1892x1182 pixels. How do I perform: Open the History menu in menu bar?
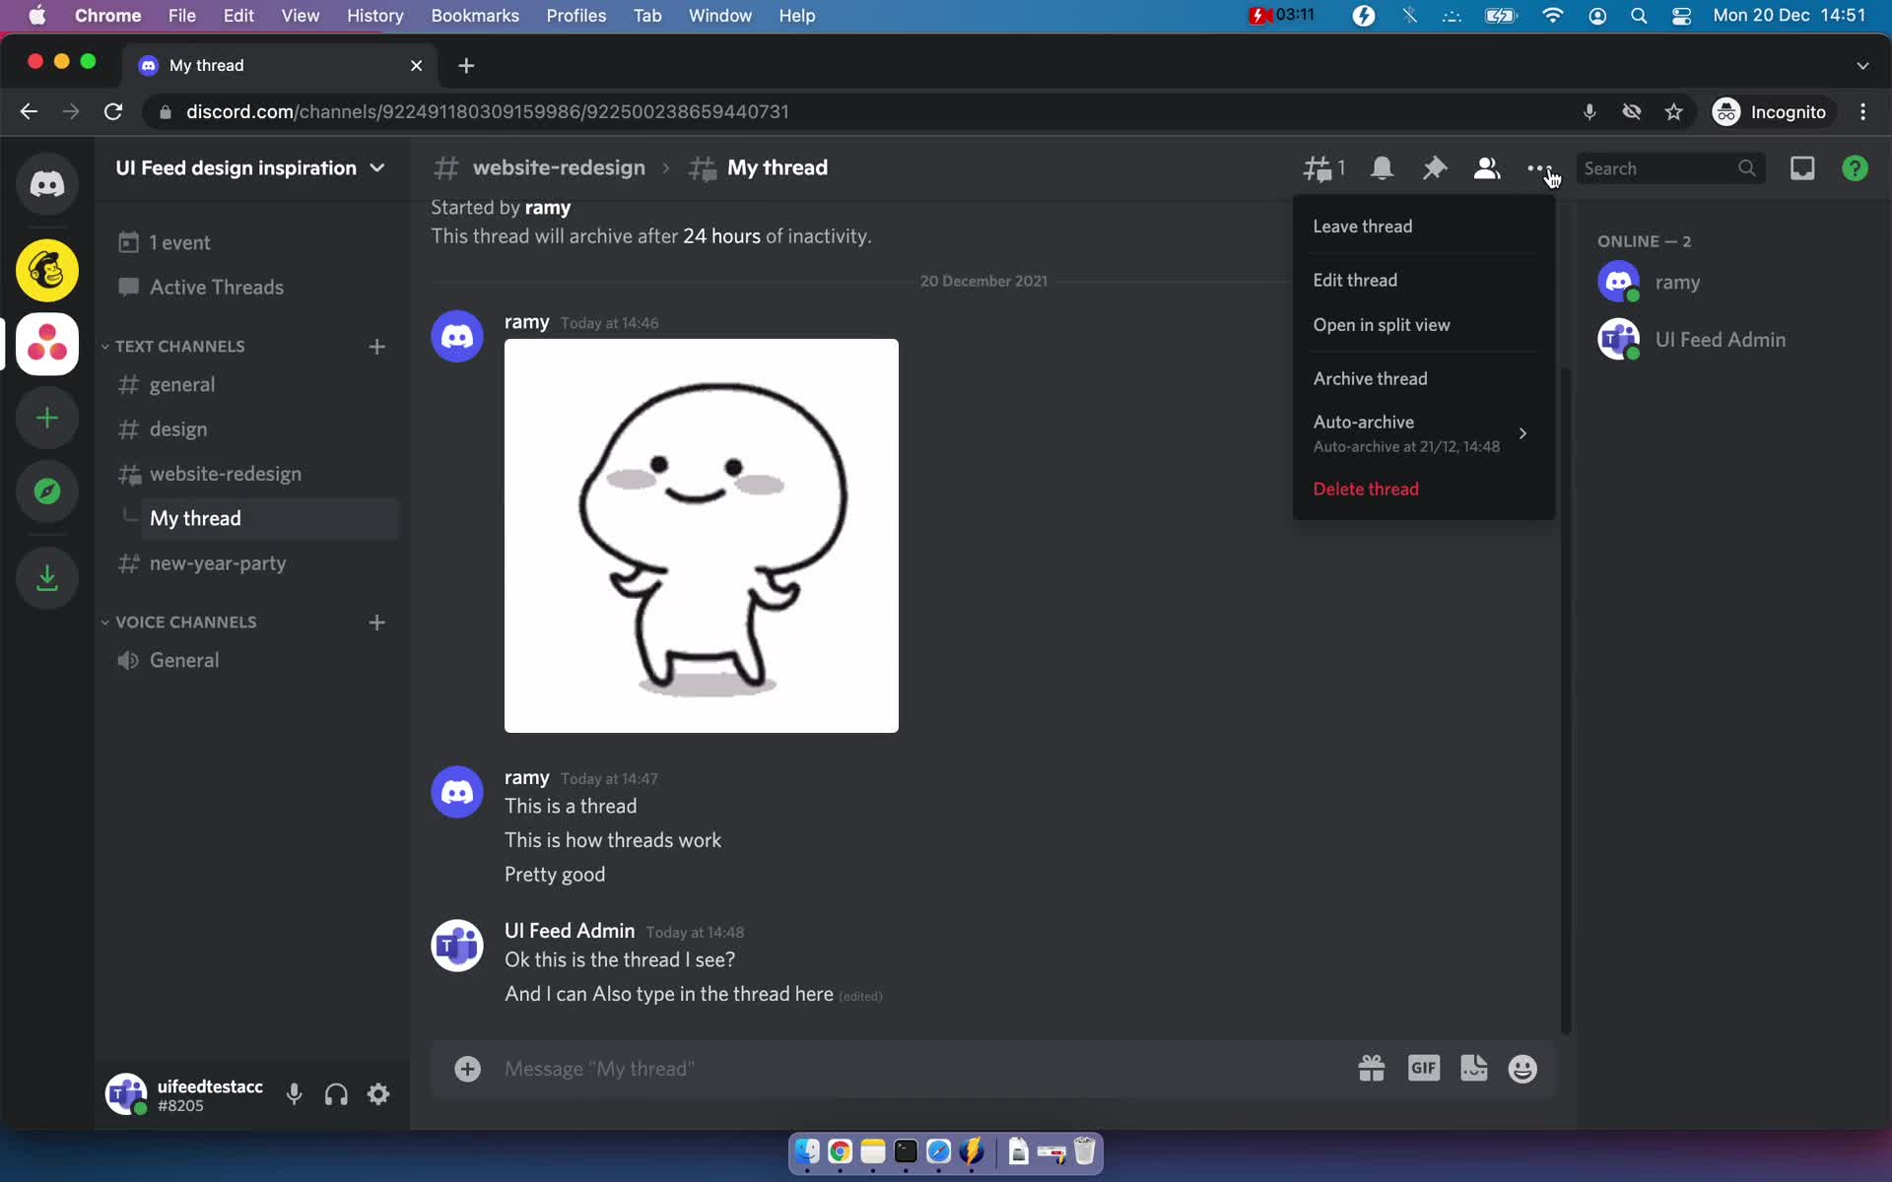(x=374, y=16)
